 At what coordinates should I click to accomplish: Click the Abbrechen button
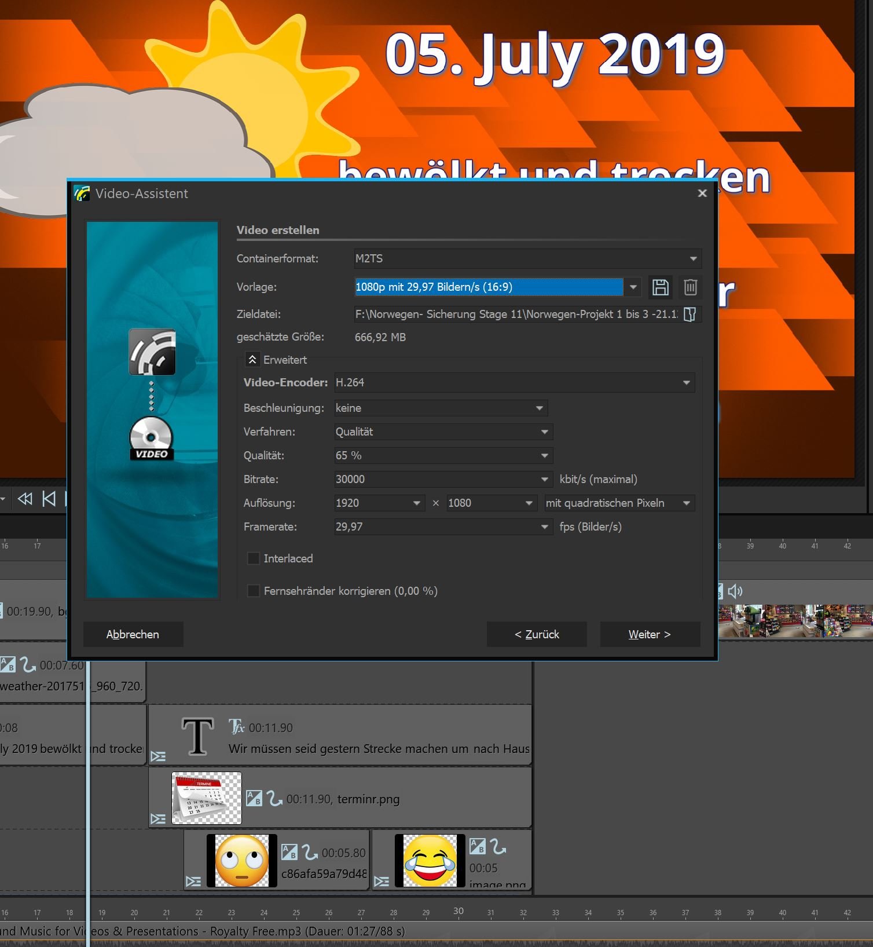pos(133,634)
